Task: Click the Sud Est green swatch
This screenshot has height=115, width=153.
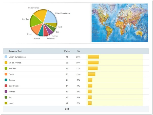Action: [6, 68]
